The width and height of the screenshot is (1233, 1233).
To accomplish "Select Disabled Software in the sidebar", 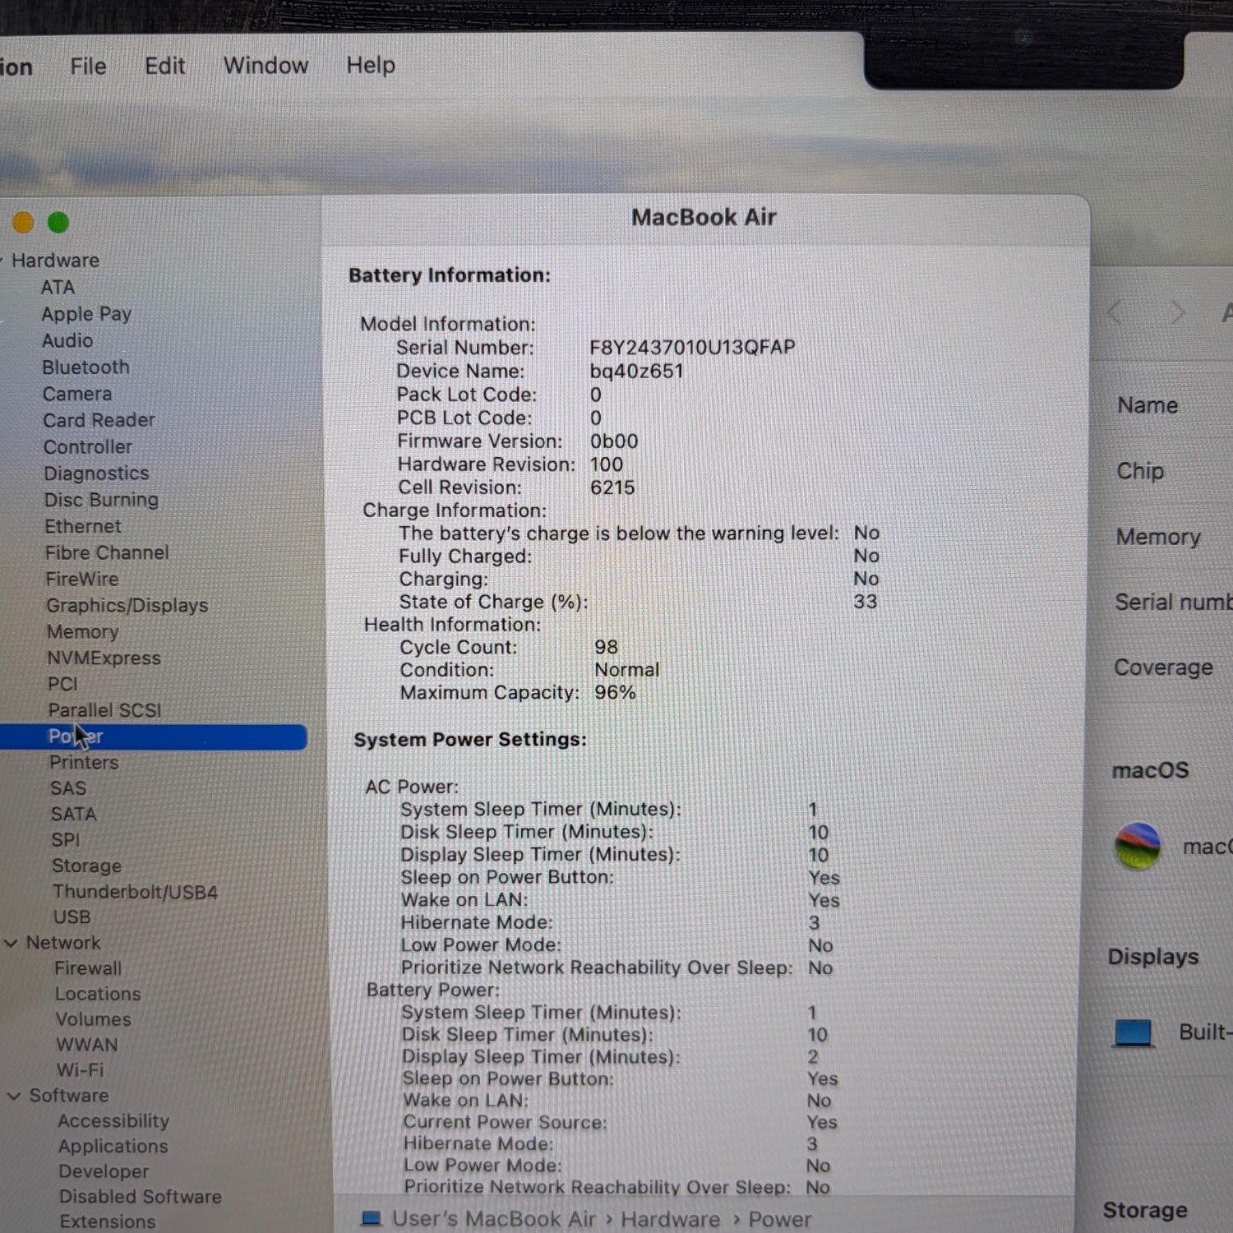I will [x=141, y=1197].
